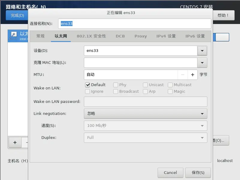Decrease MTU with the minus stepper
The width and height of the screenshot is (240, 180).
click(x=182, y=75)
